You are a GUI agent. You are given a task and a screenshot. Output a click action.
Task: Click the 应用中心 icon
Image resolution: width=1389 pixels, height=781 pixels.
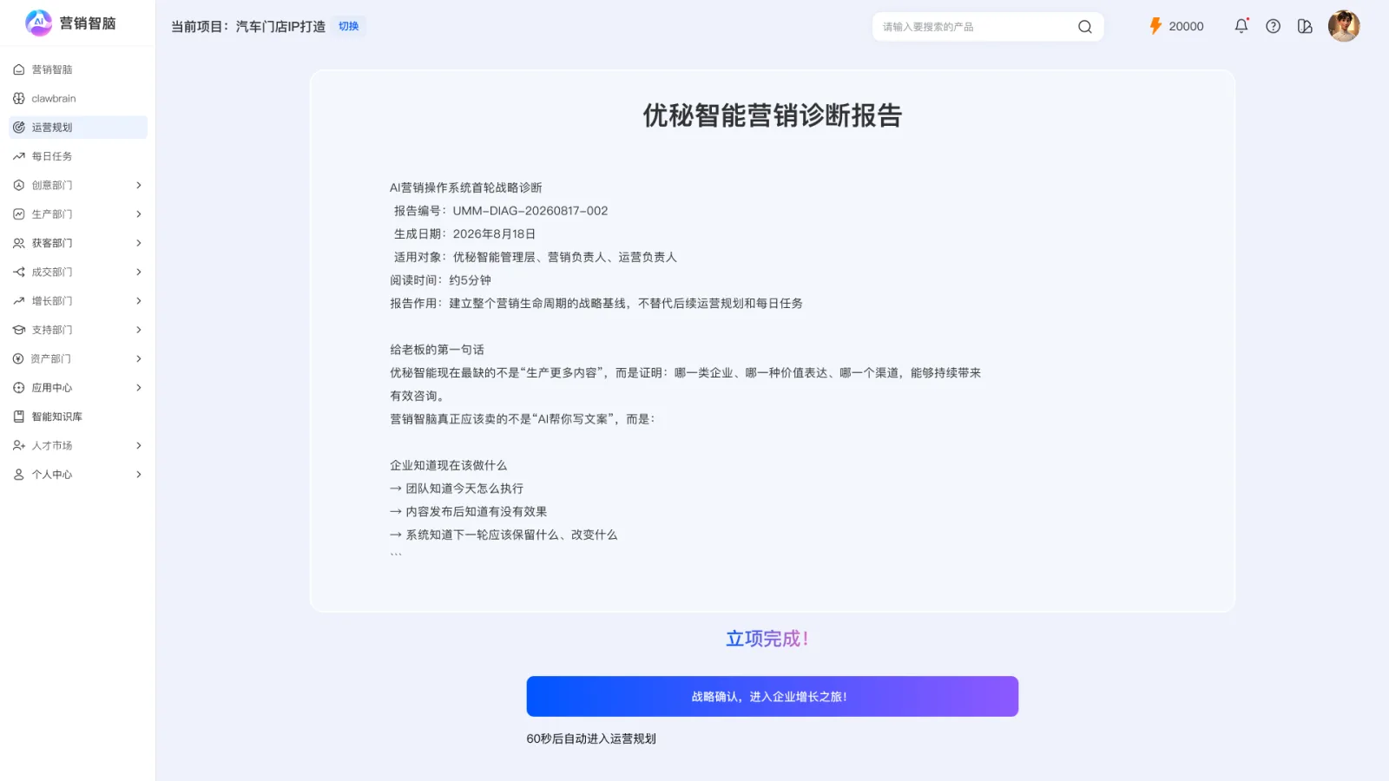click(19, 388)
